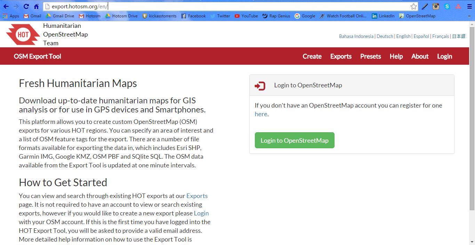Switch language to Français
Screen dimensions: 475x245
[x=441, y=36]
